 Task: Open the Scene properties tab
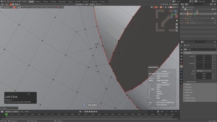pos(181,59)
